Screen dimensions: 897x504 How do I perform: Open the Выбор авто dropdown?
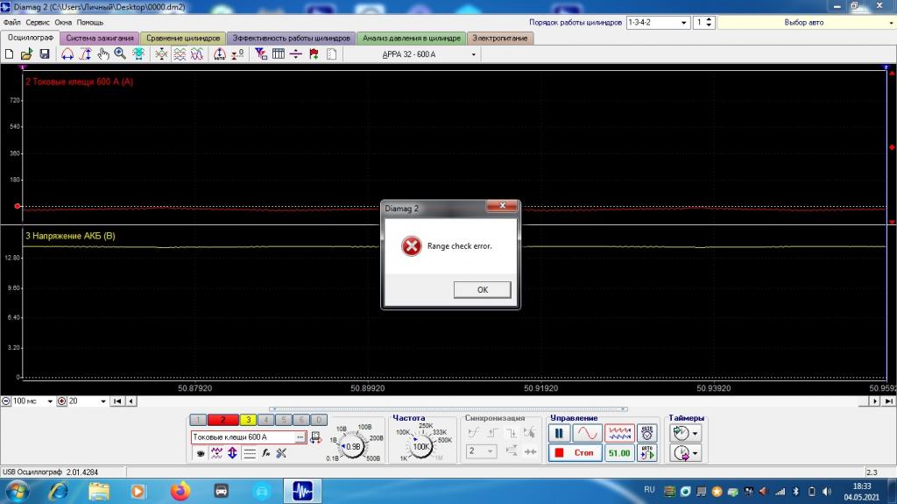(891, 22)
